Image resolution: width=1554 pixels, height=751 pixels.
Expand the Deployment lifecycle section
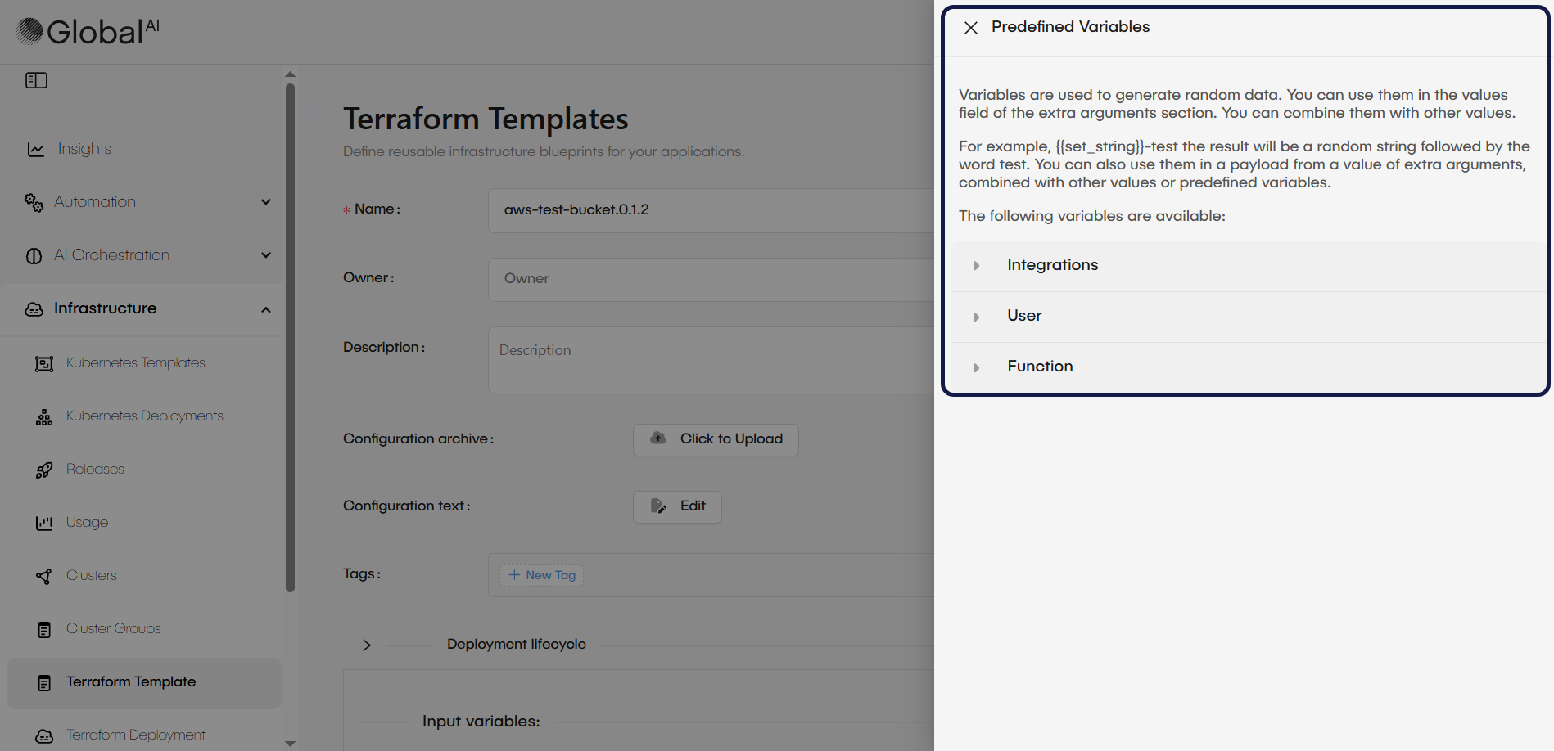tap(367, 645)
